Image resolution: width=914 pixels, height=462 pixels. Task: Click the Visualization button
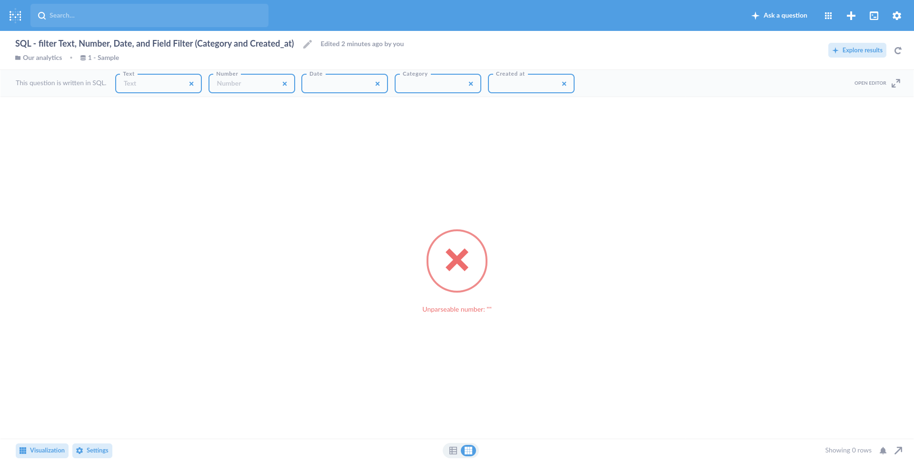pos(42,451)
